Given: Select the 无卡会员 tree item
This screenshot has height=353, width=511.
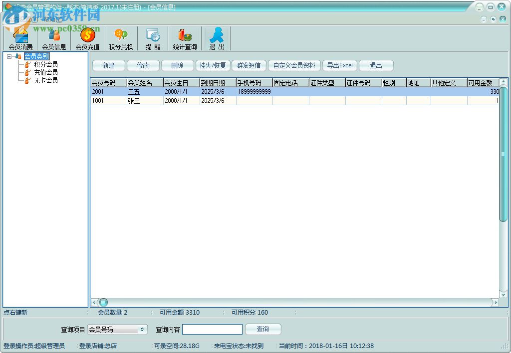Looking at the screenshot, I should coord(46,80).
